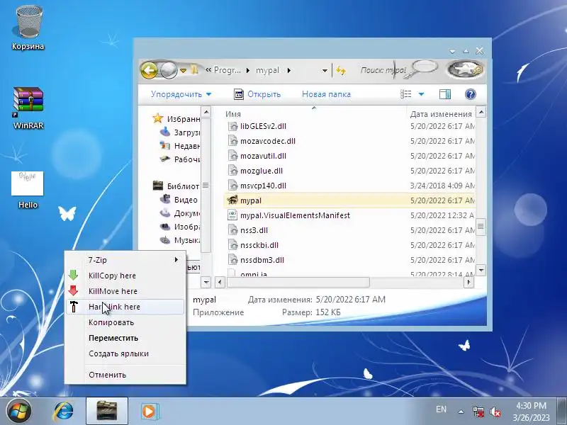Click the change view icon in toolbar

[x=405, y=94]
